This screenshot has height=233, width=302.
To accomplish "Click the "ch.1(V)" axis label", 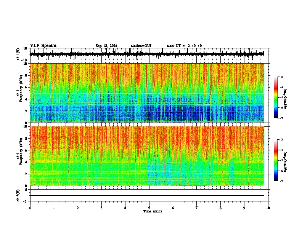I will pos(18,54).
